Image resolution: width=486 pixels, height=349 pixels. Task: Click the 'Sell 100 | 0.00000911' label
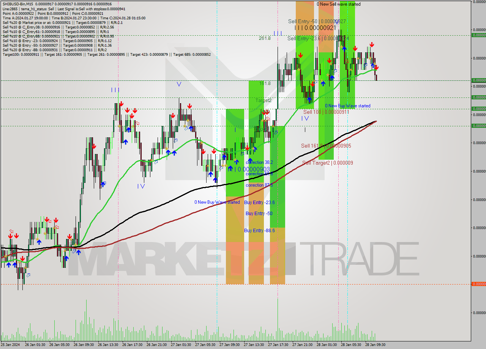(x=326, y=112)
